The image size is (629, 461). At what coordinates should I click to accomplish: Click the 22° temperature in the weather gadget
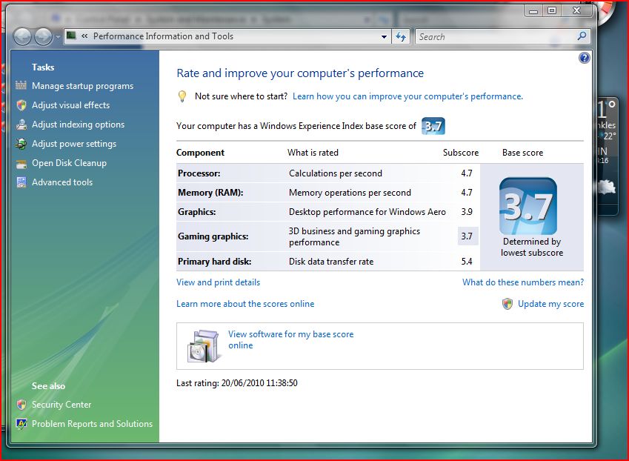pos(609,136)
